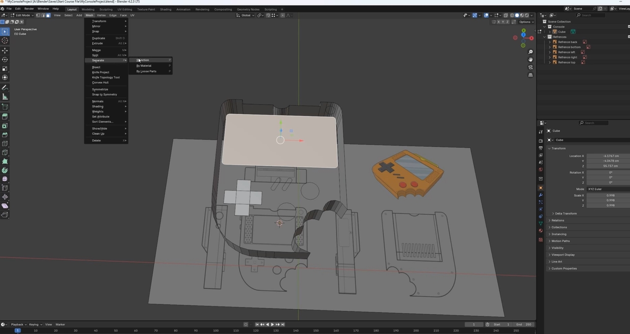Click the pan hand viewport icon

(x=531, y=60)
